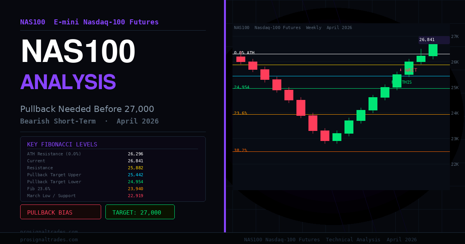Screen dimensions: 465x244
Task: Click the red WAIT annotation on chart
Action: pos(408,70)
